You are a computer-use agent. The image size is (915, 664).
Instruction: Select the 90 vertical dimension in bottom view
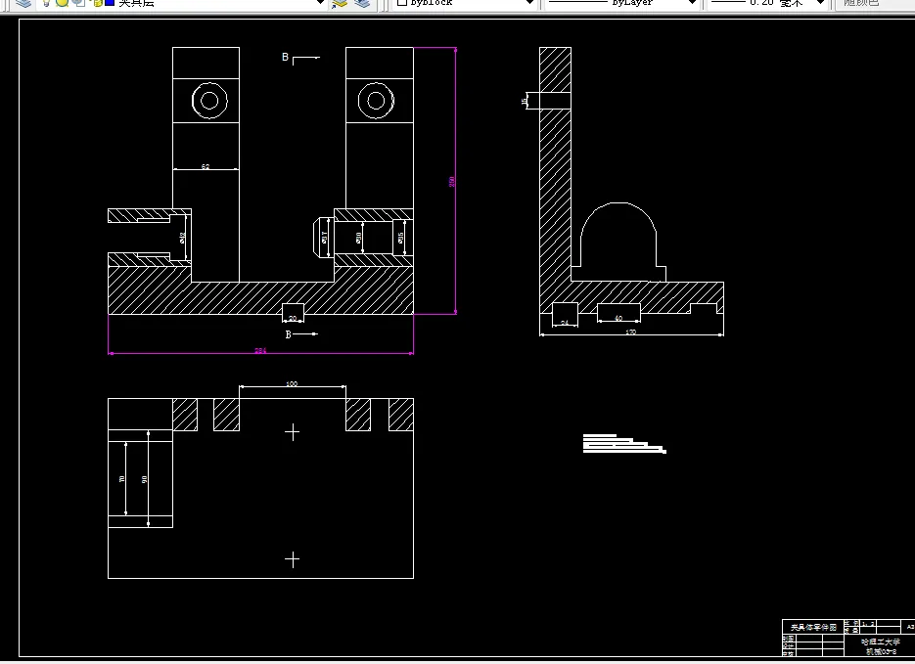(x=144, y=479)
